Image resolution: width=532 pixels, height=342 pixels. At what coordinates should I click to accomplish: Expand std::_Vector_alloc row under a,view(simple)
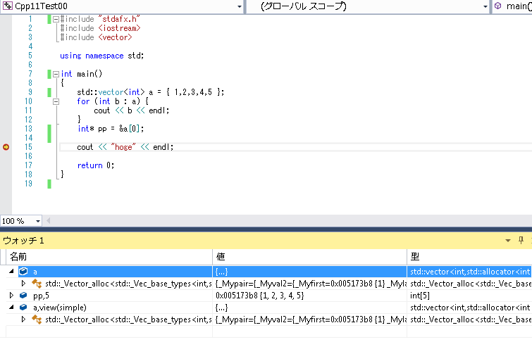click(23, 319)
